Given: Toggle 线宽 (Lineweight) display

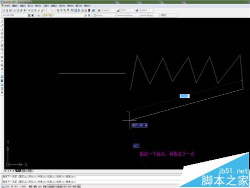Looking at the screenshot, I should pyautogui.click(x=74, y=186).
